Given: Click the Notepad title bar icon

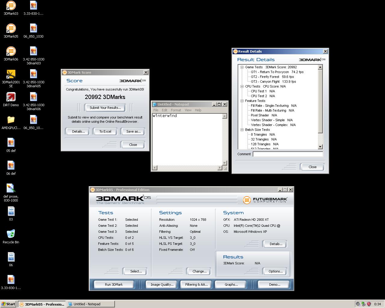Looking at the screenshot, I should click(x=155, y=104).
